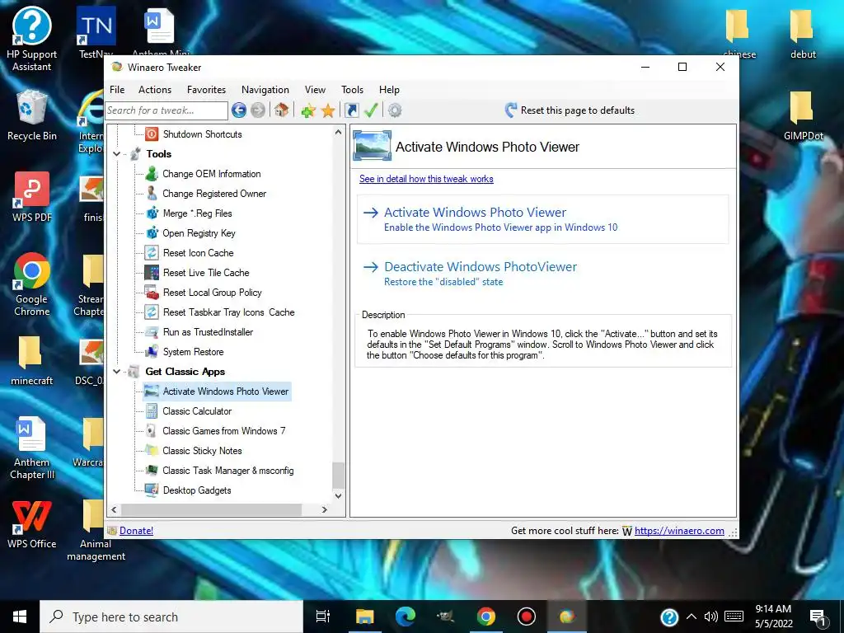This screenshot has width=844, height=633.
Task: Click the Donate! link
Action: pos(136,531)
